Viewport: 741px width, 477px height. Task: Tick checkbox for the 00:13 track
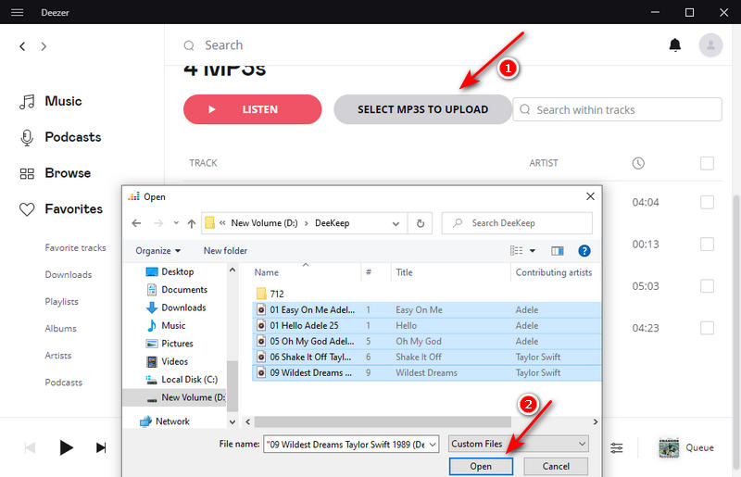(x=707, y=244)
